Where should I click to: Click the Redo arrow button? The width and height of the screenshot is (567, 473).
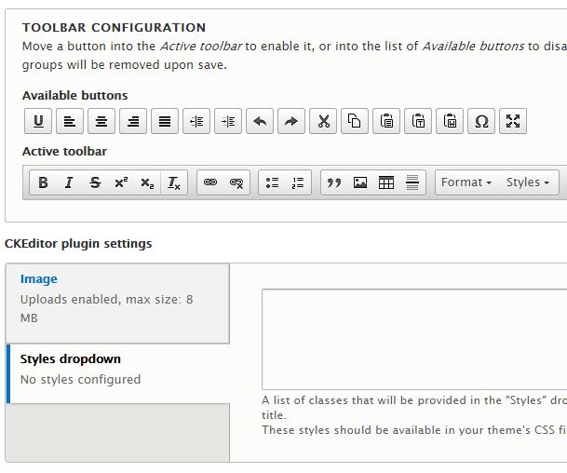coord(291,121)
